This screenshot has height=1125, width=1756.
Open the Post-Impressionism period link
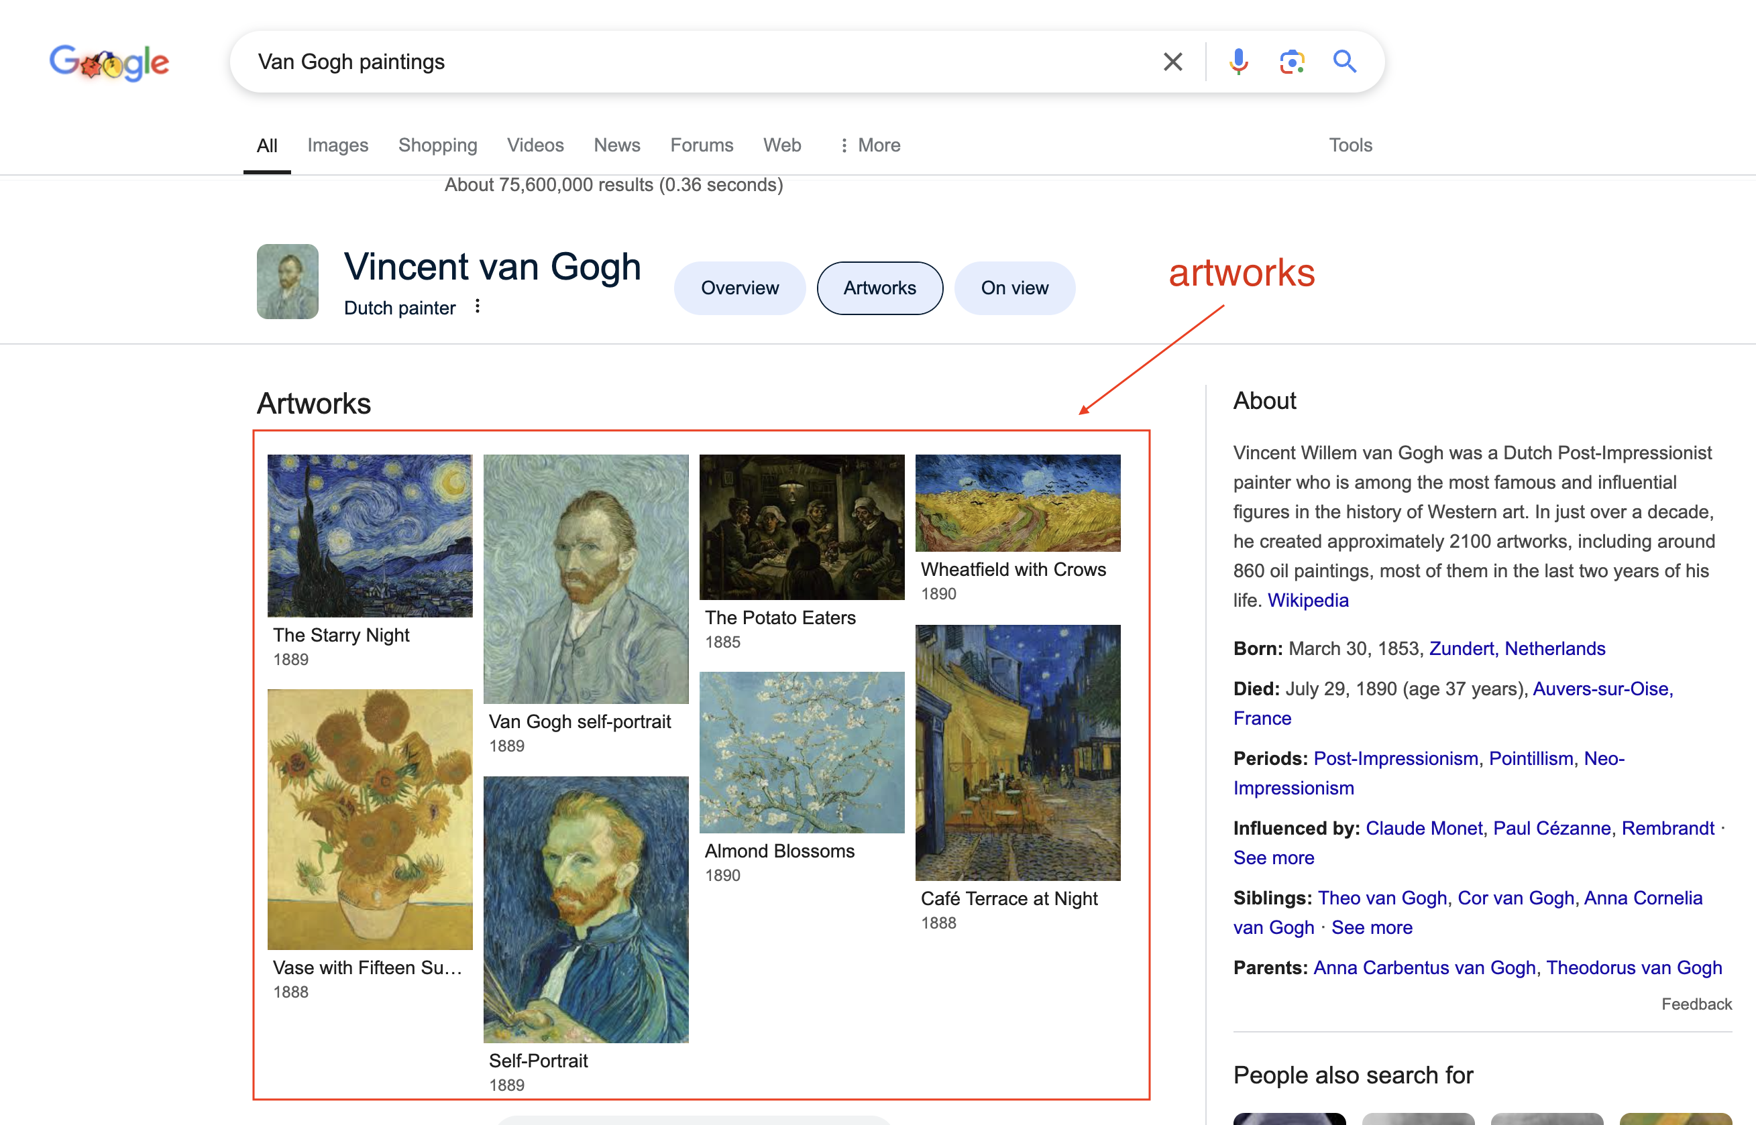[x=1395, y=758]
